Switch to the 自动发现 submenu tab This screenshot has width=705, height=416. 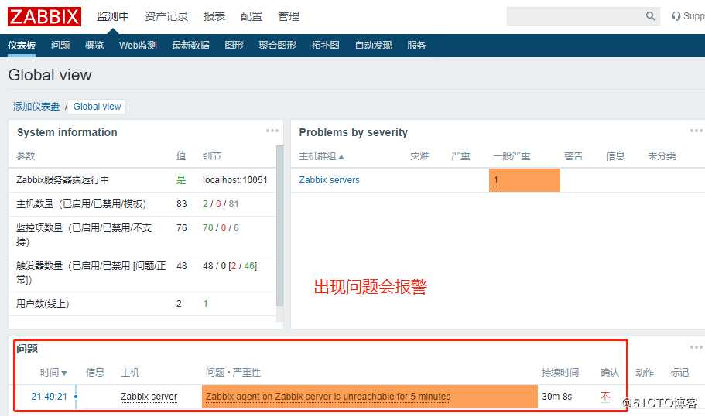(374, 46)
